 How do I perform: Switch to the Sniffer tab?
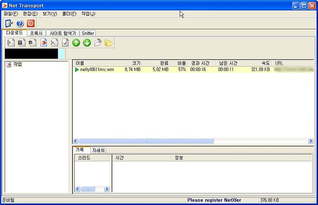[x=88, y=33]
